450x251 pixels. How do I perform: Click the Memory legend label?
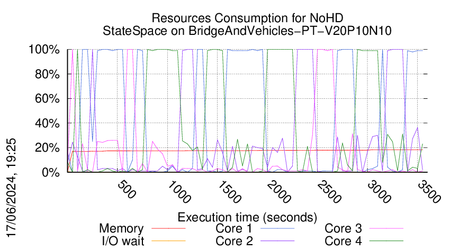pos(121,229)
